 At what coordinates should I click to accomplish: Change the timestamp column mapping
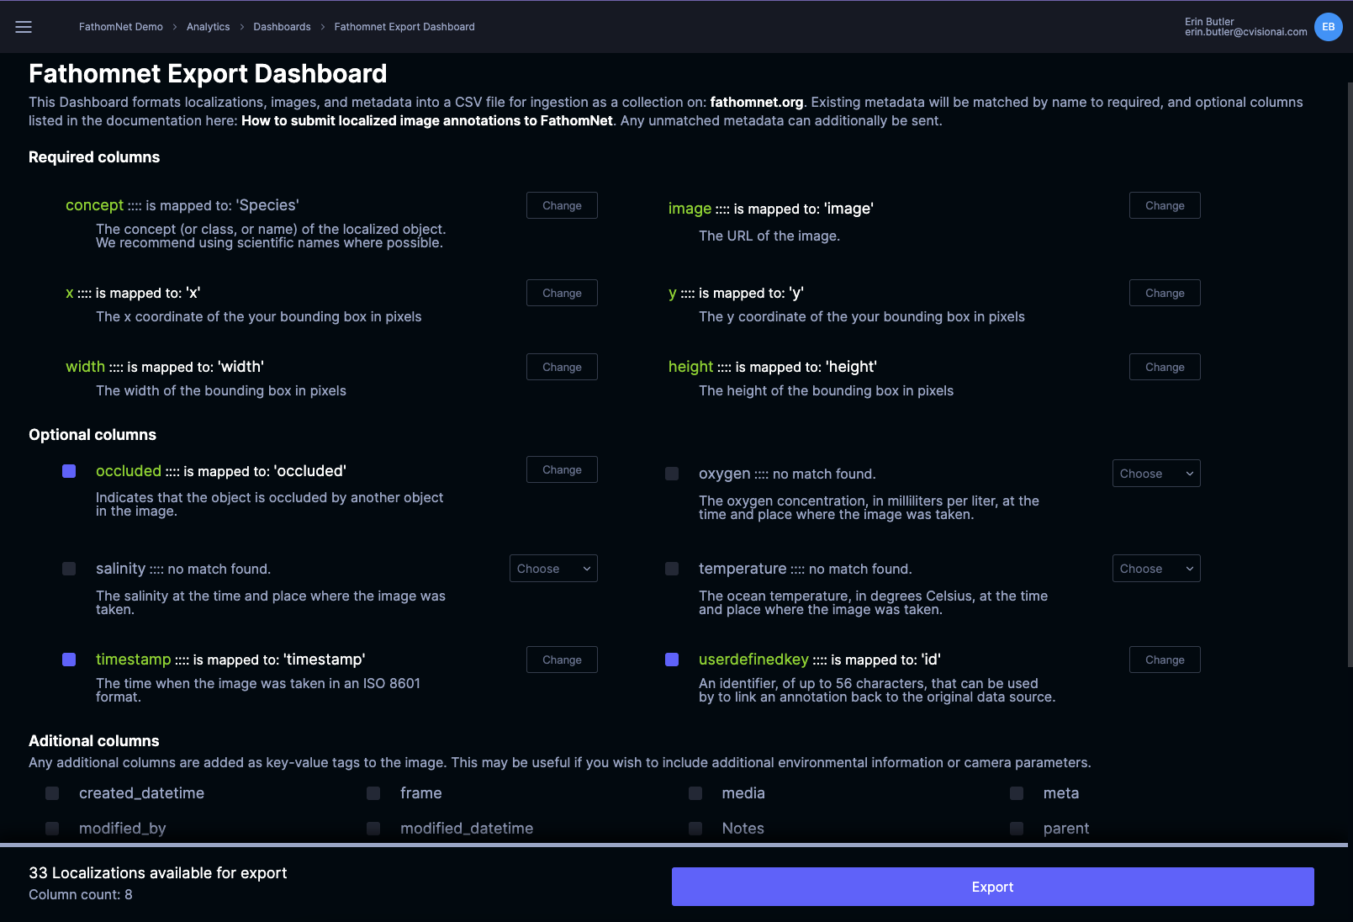coord(562,660)
